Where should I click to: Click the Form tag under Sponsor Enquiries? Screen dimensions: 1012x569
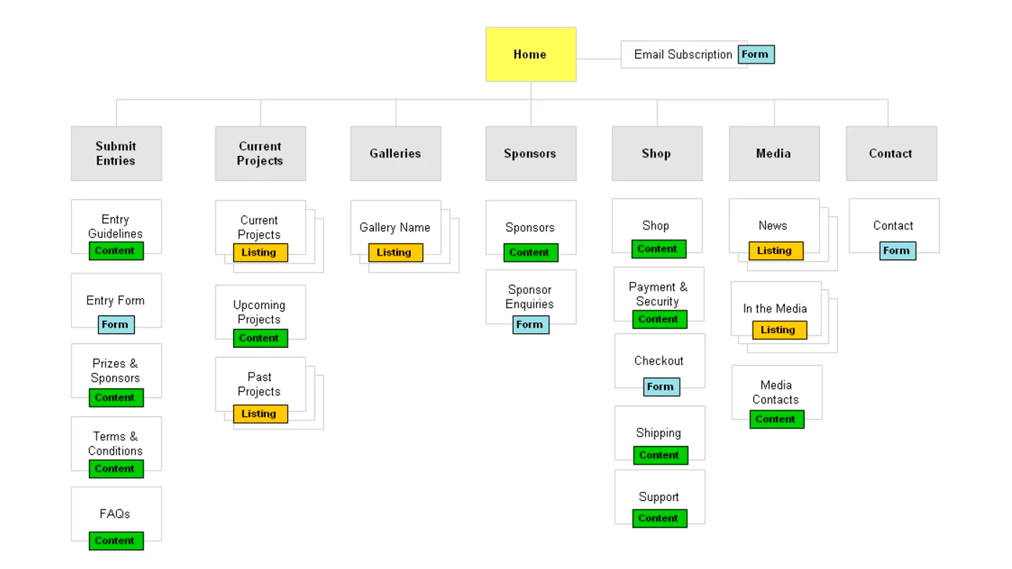[530, 325]
